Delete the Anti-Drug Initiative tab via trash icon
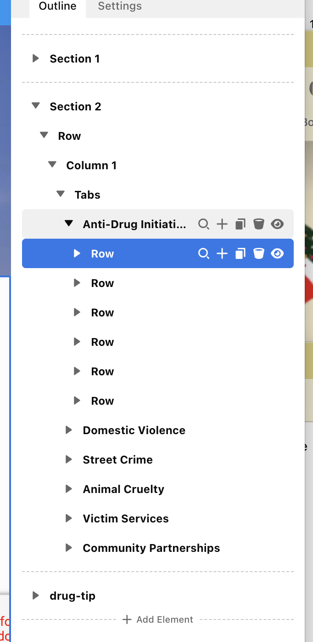This screenshot has width=313, height=642. pos(259,224)
